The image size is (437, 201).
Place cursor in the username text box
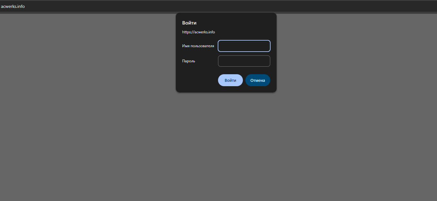click(244, 46)
